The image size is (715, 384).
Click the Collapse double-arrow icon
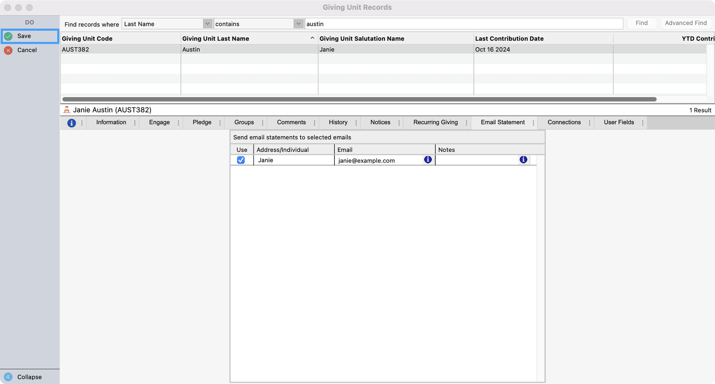tap(8, 377)
